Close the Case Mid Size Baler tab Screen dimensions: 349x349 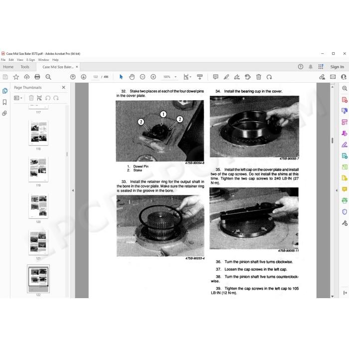[77, 67]
